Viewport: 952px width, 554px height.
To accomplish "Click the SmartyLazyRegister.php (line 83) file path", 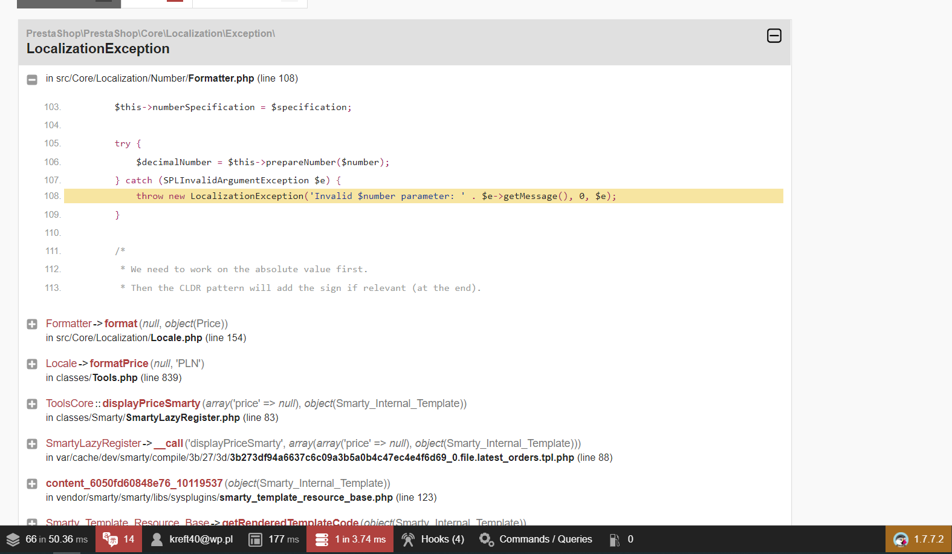I will (162, 418).
